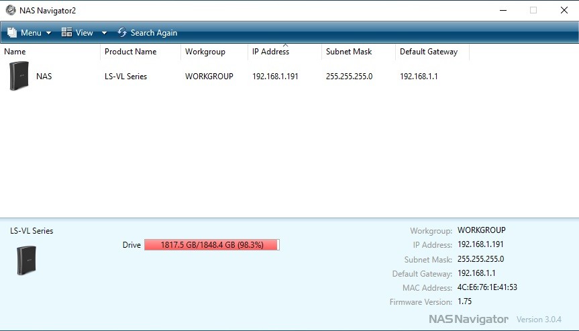Click the Subnet Mask value in details pane

click(481, 259)
